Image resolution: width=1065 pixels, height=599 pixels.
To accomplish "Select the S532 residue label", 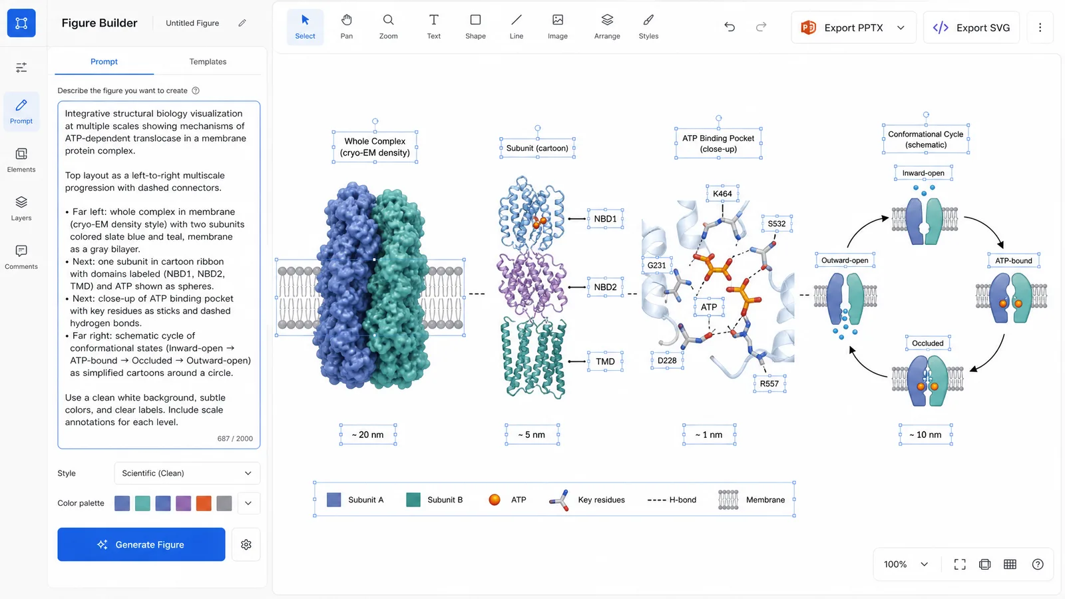I will tap(777, 224).
